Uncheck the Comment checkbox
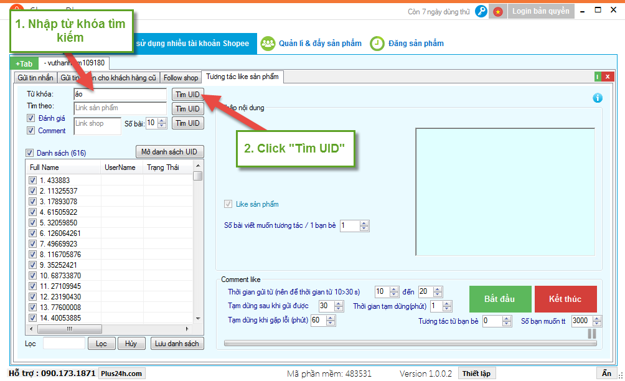This screenshot has width=625, height=381. 31,131
